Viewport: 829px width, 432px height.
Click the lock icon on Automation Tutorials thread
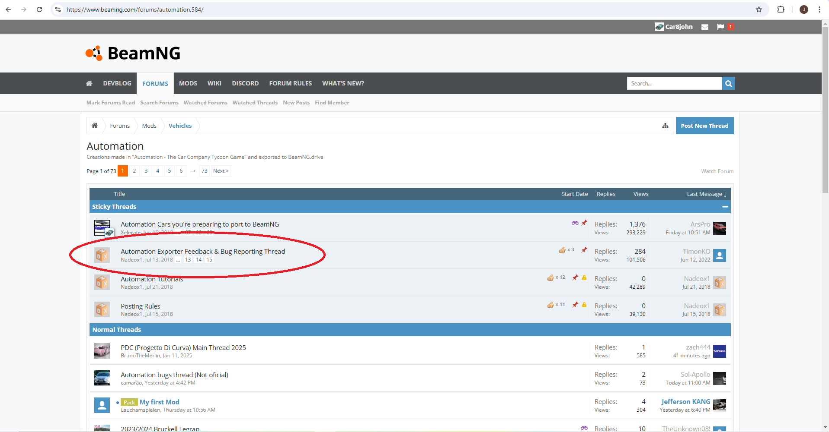[x=584, y=277]
